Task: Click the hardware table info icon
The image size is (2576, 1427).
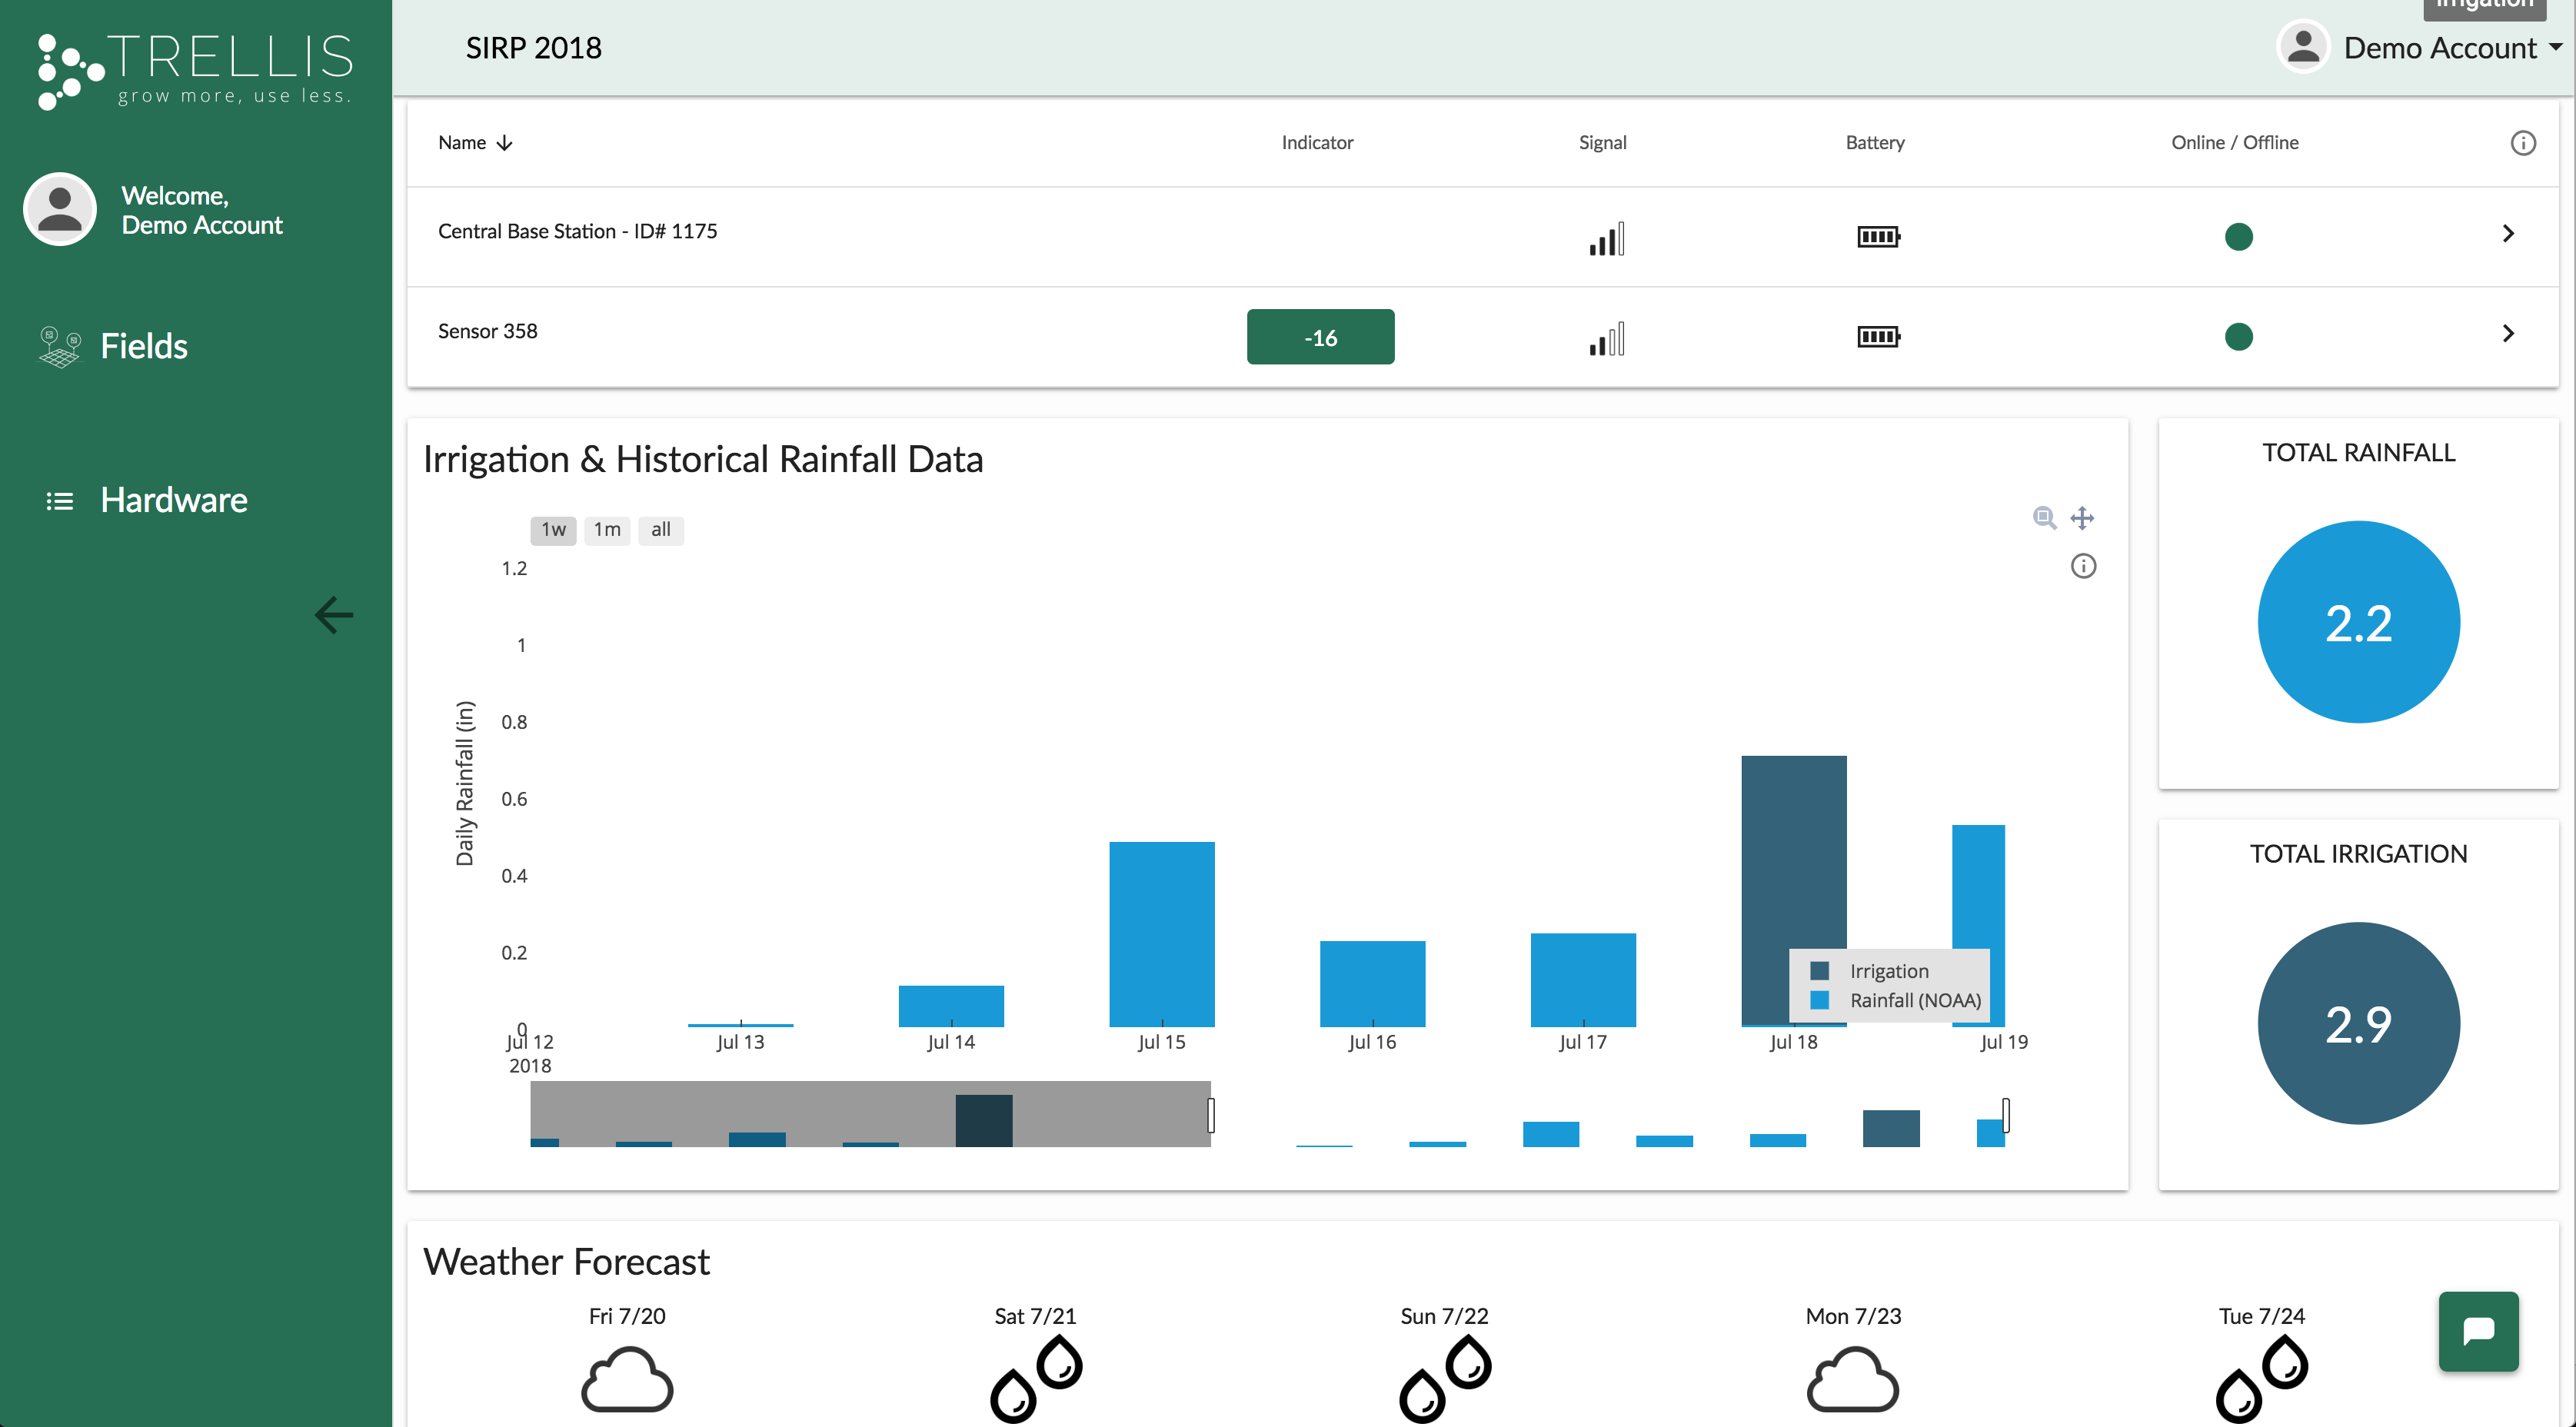Action: coord(2522,143)
